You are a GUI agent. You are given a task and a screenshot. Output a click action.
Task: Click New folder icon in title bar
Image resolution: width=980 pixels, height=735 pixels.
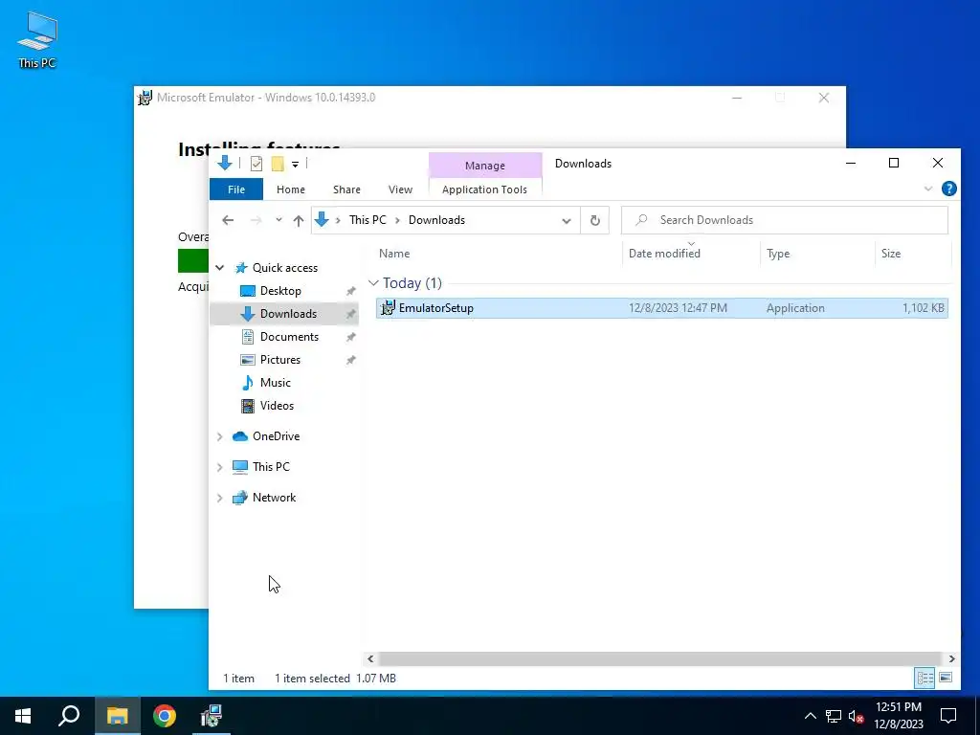pos(278,164)
